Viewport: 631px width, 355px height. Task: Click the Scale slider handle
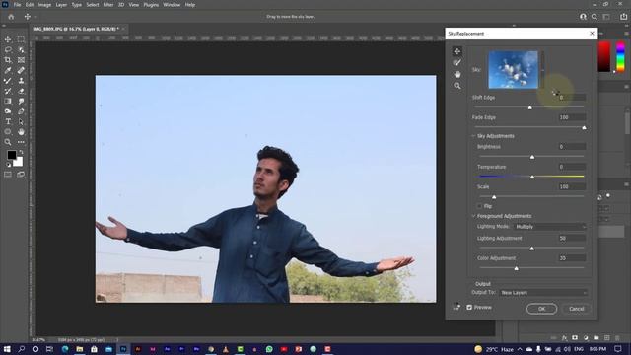494,197
